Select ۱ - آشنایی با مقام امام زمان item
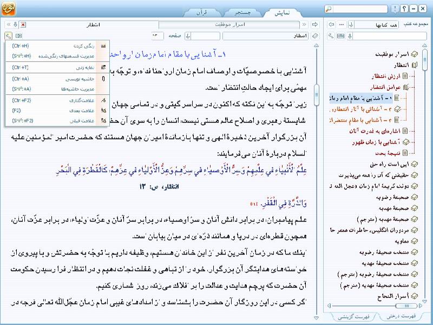The height and width of the screenshot is (325, 433). pyautogui.click(x=361, y=98)
